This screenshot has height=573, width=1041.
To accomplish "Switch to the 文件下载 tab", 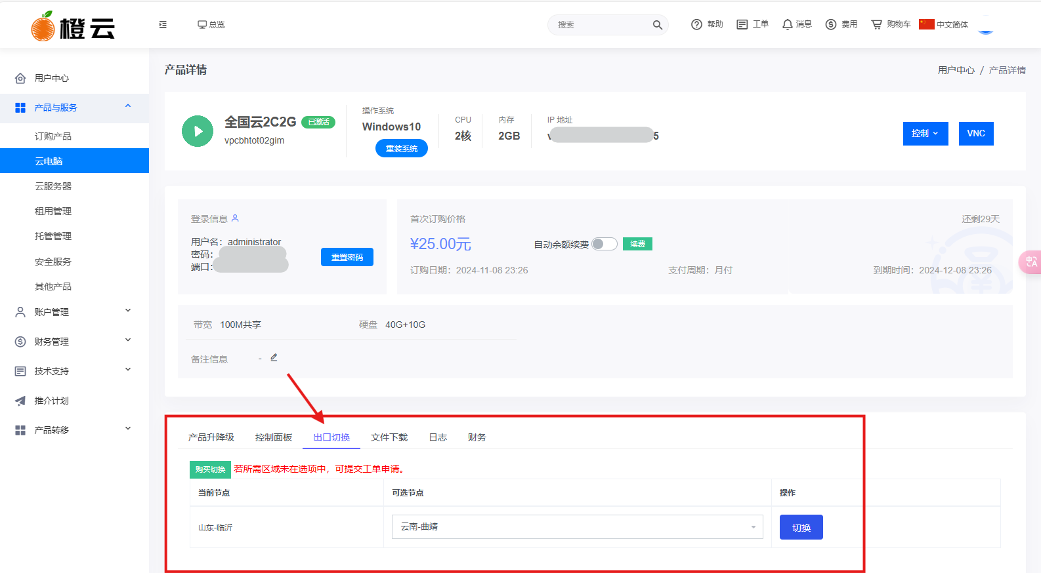I will click(x=389, y=437).
